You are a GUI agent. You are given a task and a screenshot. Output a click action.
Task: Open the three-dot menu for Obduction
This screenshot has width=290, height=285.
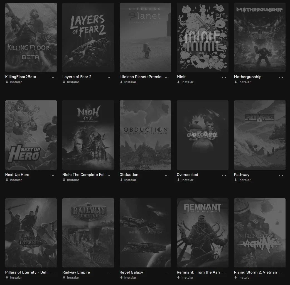click(x=167, y=175)
